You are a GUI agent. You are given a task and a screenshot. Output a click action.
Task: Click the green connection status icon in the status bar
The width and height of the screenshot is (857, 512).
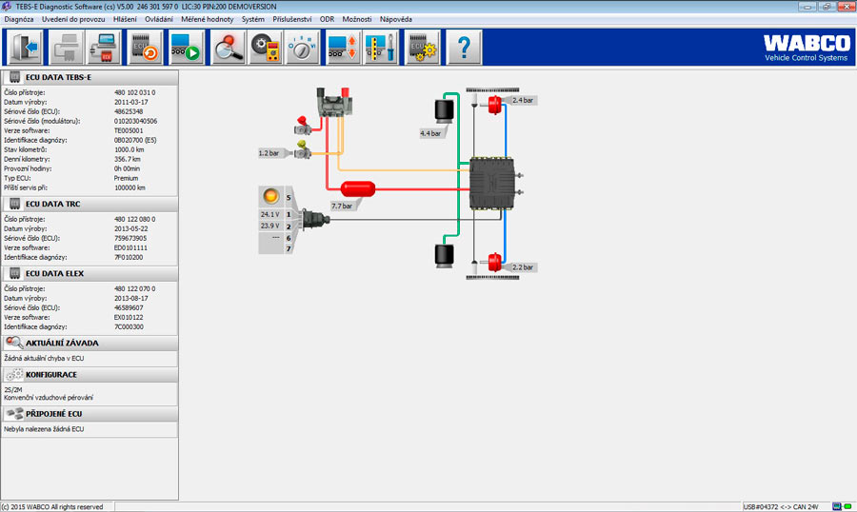(x=847, y=506)
